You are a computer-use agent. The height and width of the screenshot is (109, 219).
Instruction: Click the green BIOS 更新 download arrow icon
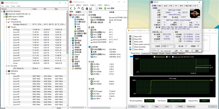pyautogui.click(x=105, y=8)
